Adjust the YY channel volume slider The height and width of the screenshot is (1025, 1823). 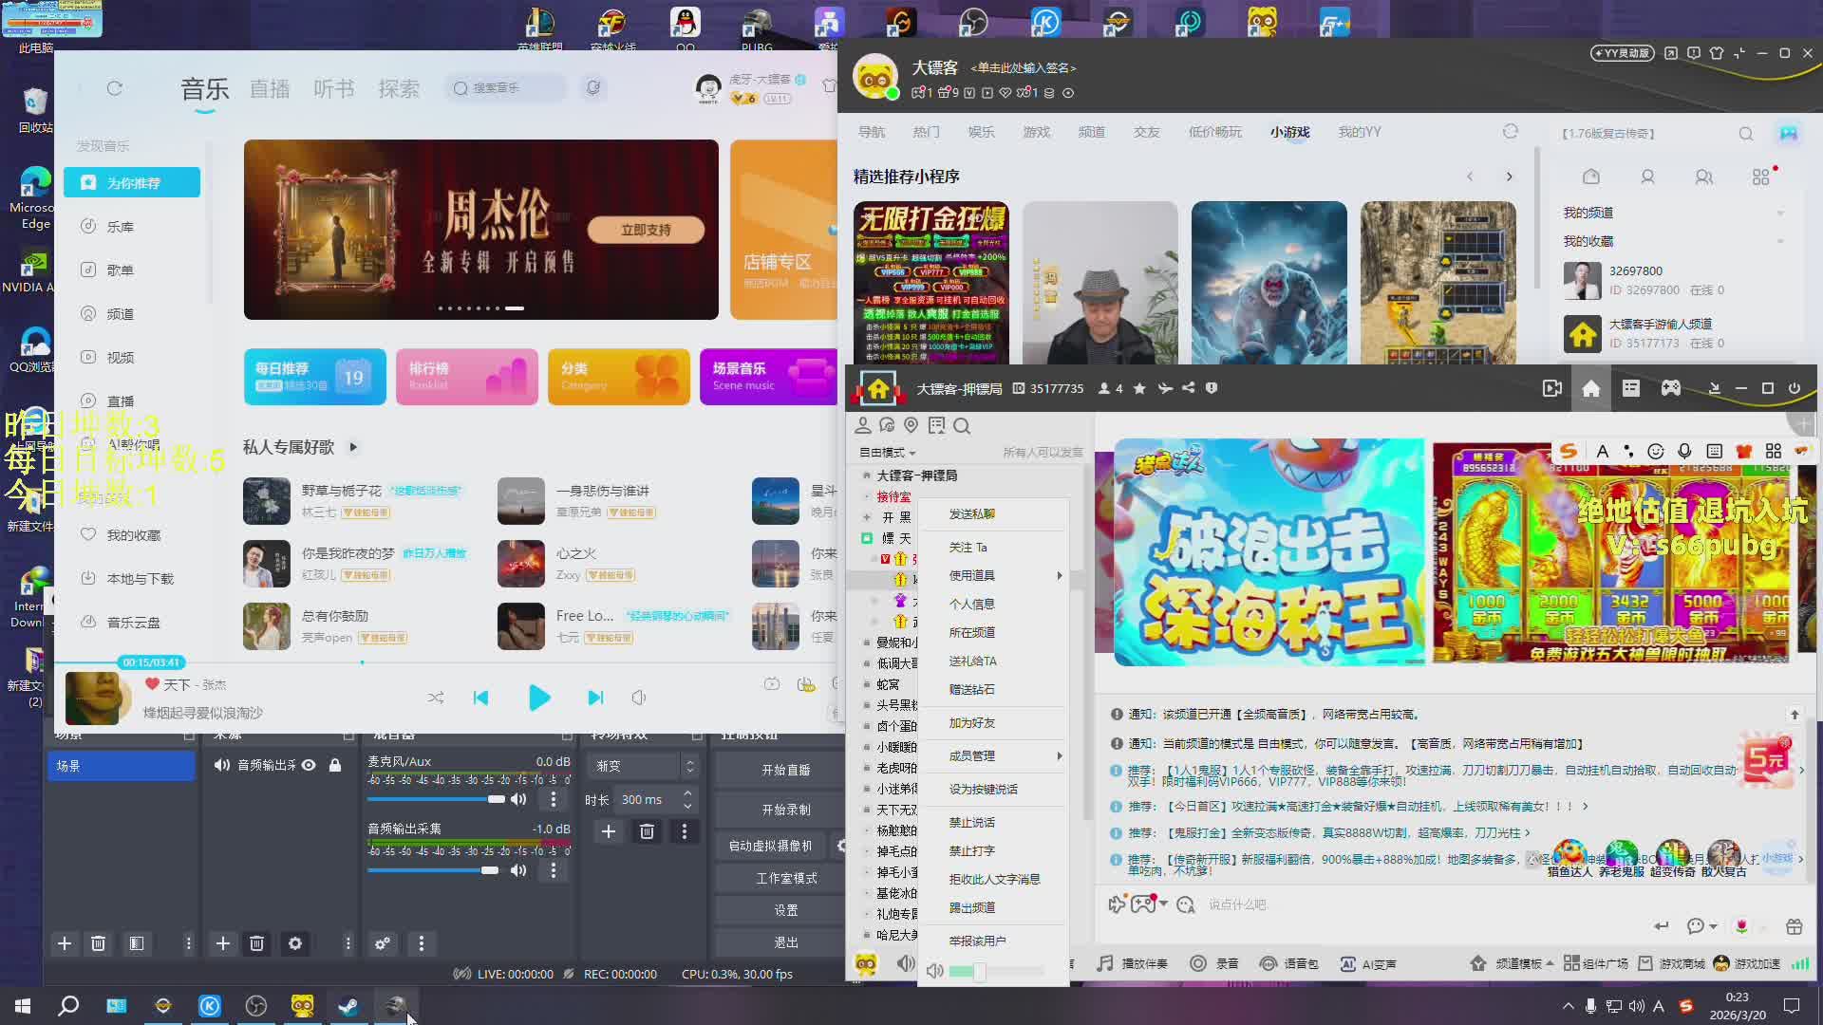click(x=979, y=971)
